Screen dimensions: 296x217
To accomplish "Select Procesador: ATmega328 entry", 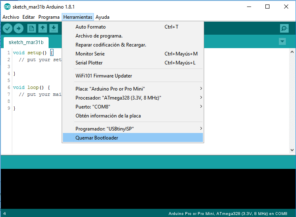I will pos(133,98).
